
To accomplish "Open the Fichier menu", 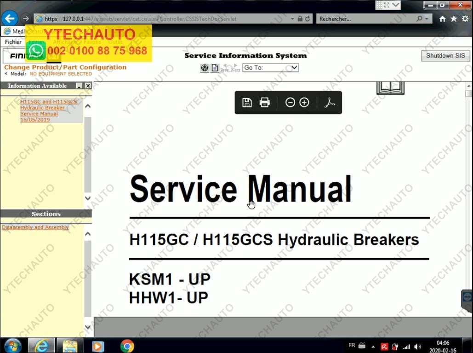I will (x=13, y=42).
